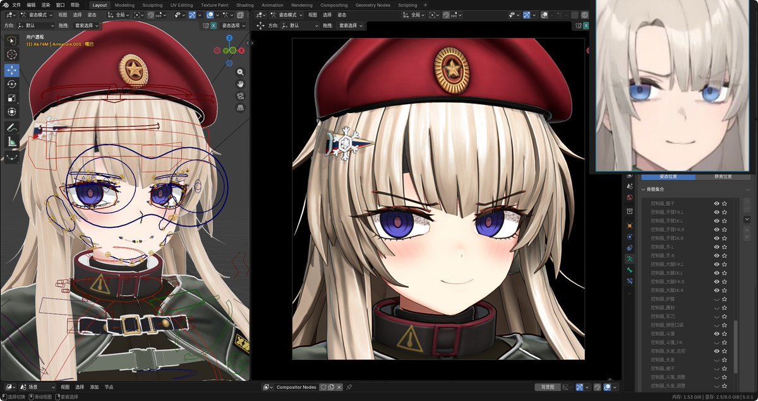Click the zoom magnifier viewport icon
The height and width of the screenshot is (401, 758).
(241, 72)
